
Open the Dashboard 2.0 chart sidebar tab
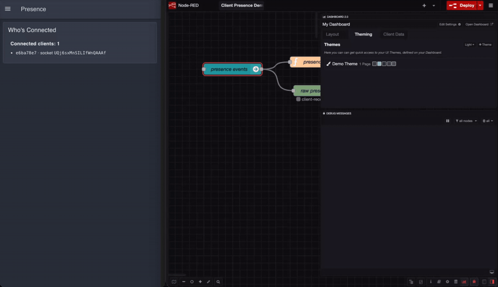tap(464, 282)
